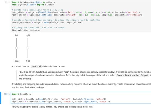The width and height of the screenshot is (151, 108).
Task: Click the left_link traitlets.link code line
Action: point(59,99)
